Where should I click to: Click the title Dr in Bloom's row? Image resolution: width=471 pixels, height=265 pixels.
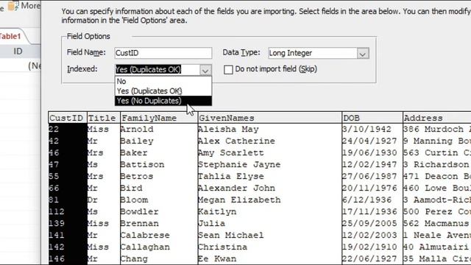[93, 199]
